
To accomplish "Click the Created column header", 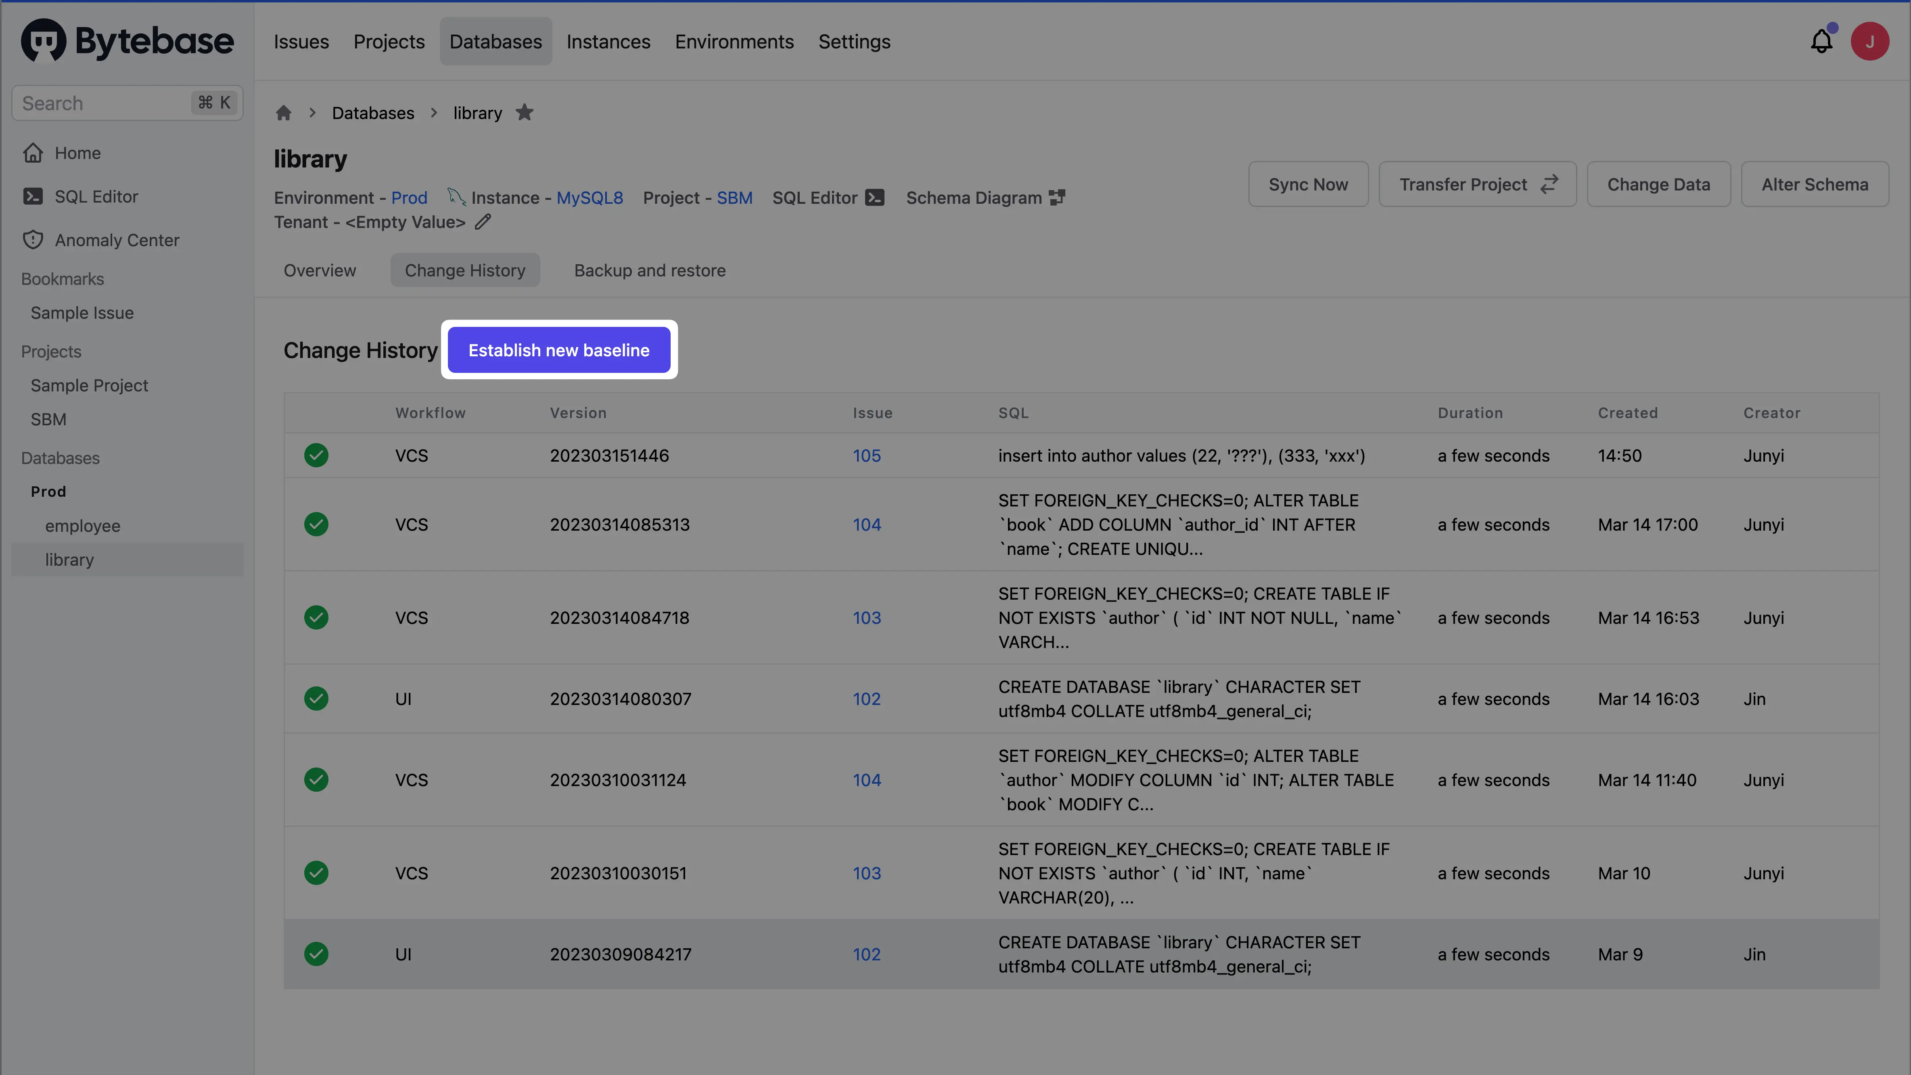I will point(1628,413).
